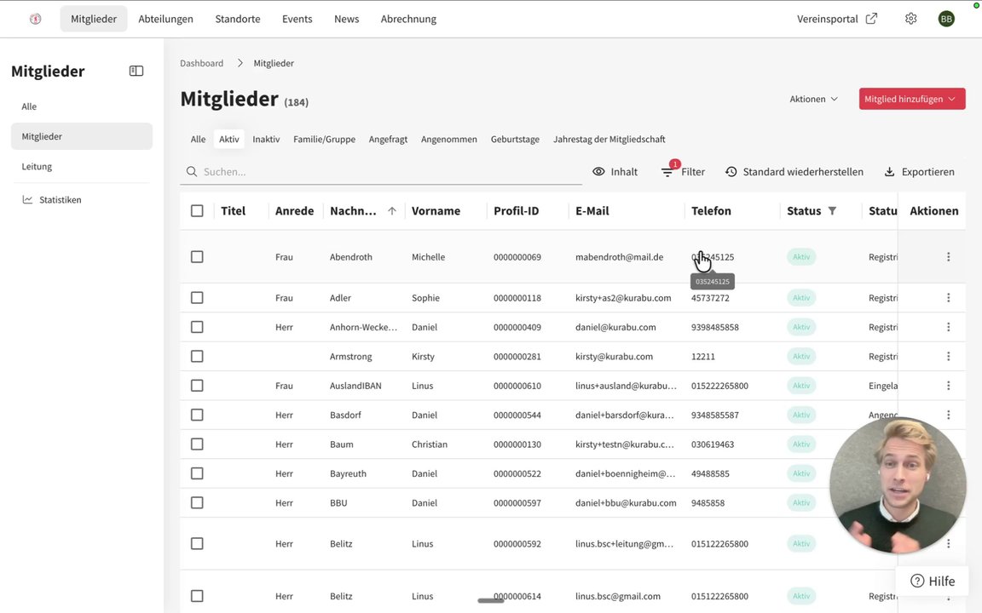The height and width of the screenshot is (613, 982).
Task: Click Profil-ID 0000000281
Action: point(517,357)
